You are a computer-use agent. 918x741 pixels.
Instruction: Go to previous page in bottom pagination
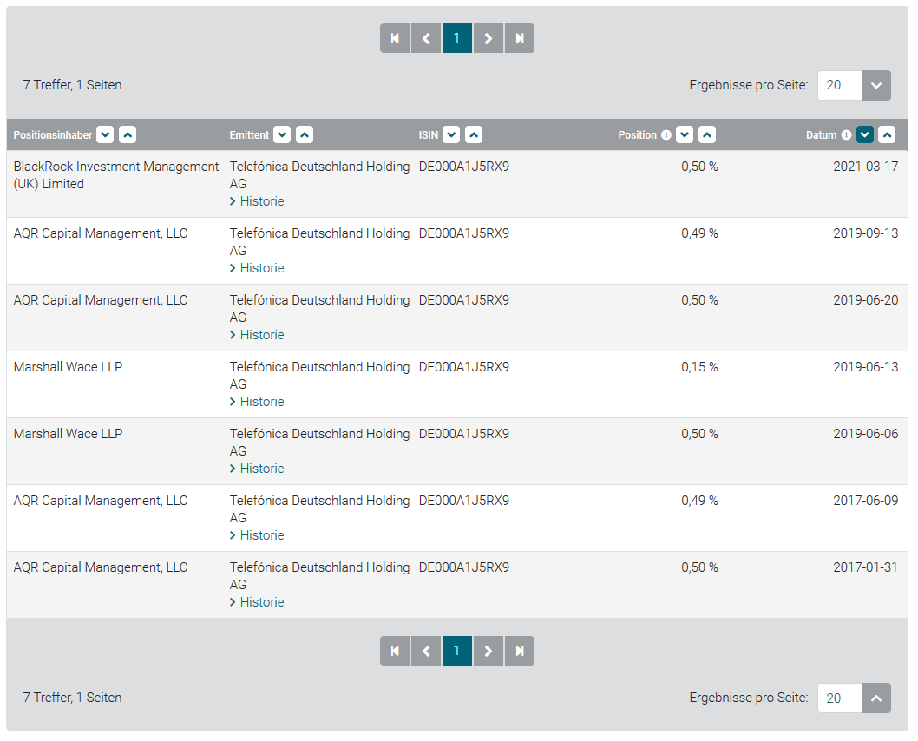point(426,651)
